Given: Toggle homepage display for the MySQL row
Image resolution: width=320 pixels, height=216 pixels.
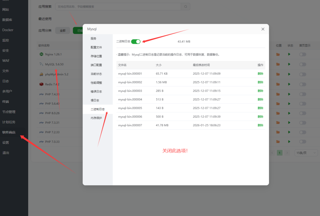Looking at the screenshot, I should click(x=302, y=64).
